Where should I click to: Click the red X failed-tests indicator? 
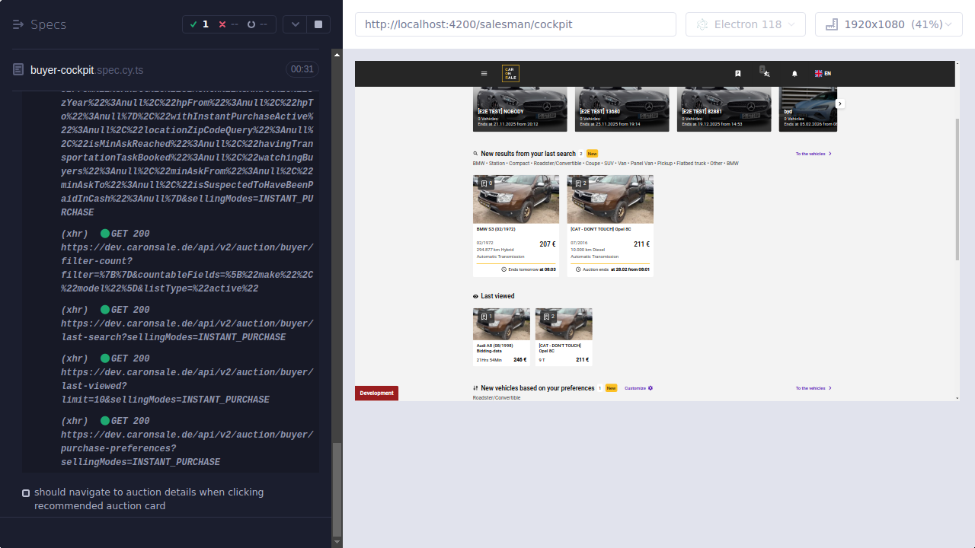pyautogui.click(x=222, y=24)
